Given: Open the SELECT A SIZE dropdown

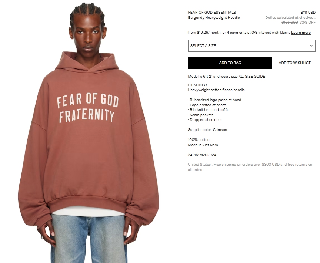Looking at the screenshot, I should point(251,46).
